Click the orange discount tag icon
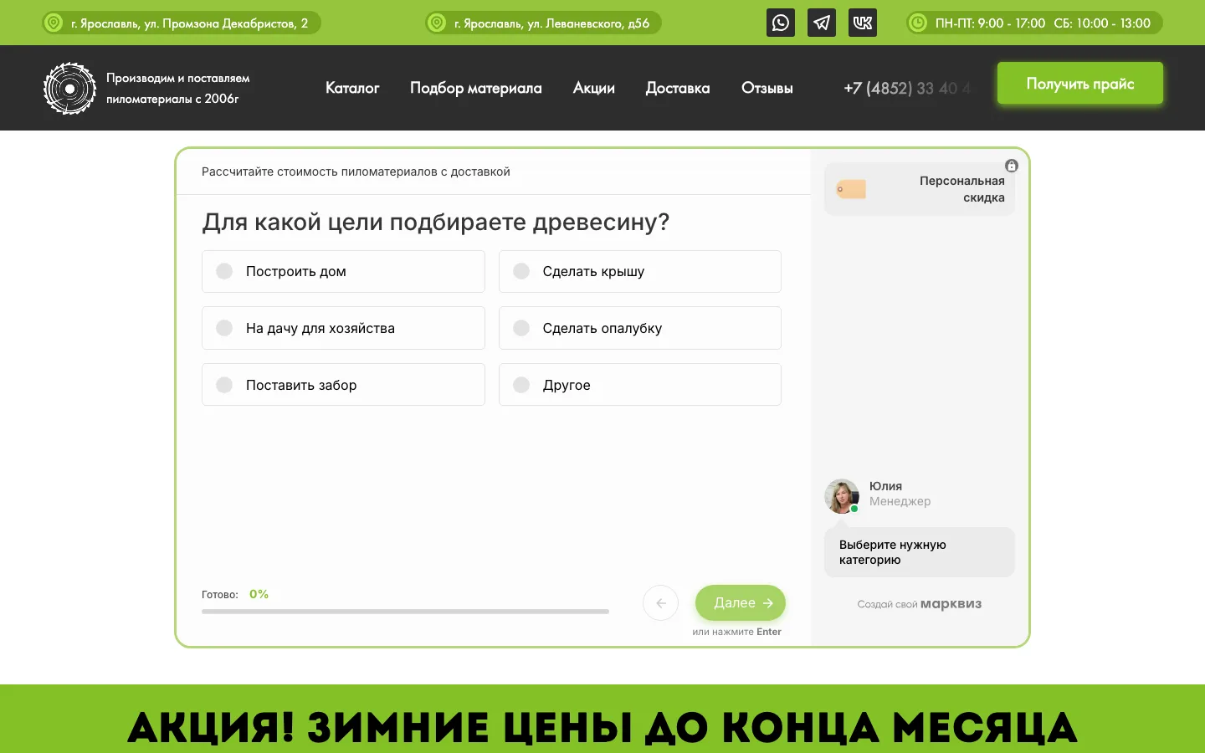This screenshot has width=1205, height=753. click(x=851, y=189)
